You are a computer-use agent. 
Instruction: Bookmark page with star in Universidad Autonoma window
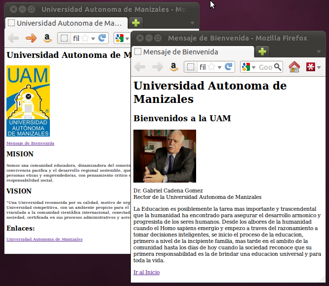coord(85,38)
